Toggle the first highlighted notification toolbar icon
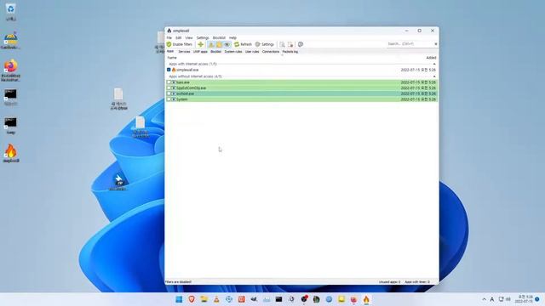 point(211,44)
